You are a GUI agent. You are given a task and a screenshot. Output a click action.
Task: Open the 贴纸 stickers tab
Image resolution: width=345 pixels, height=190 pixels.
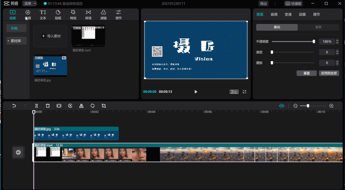click(x=58, y=15)
